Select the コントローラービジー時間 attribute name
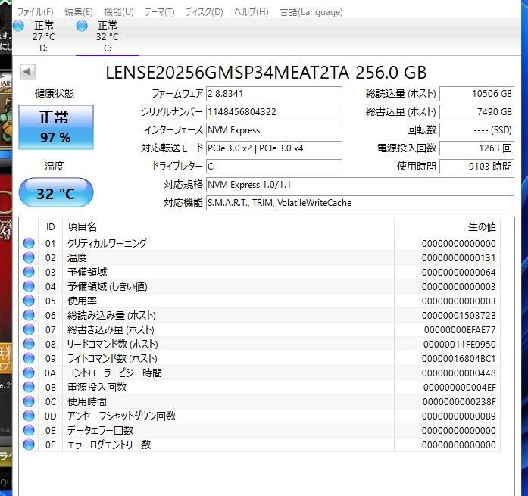The image size is (528, 496). pos(114,373)
